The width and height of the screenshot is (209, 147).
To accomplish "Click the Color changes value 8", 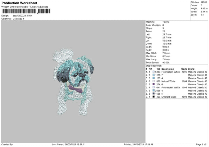I will coord(163,25).
